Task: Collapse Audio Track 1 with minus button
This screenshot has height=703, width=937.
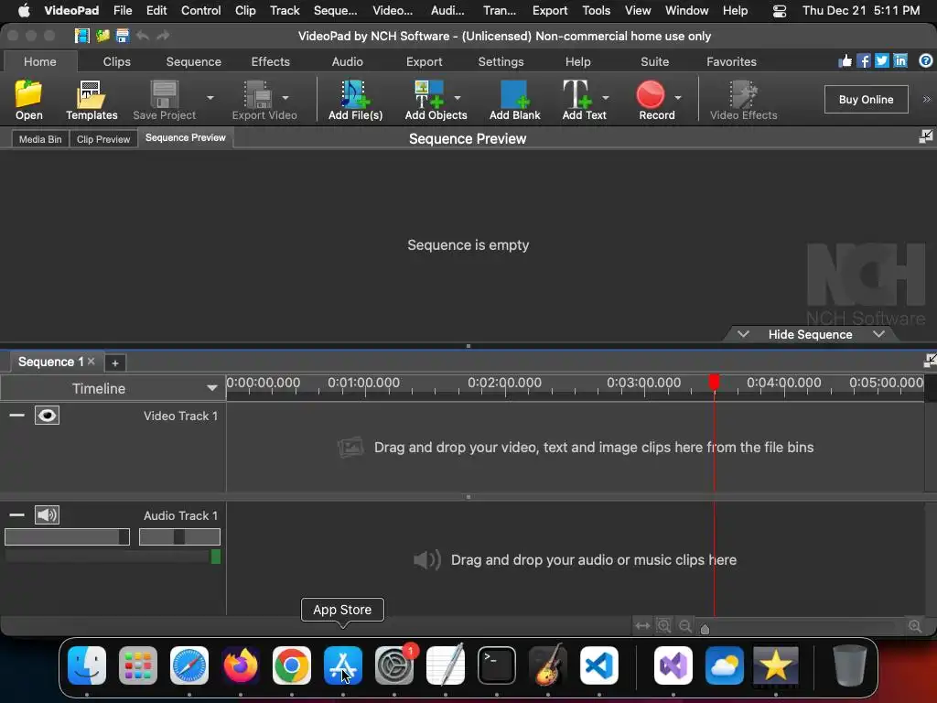Action: (x=16, y=515)
